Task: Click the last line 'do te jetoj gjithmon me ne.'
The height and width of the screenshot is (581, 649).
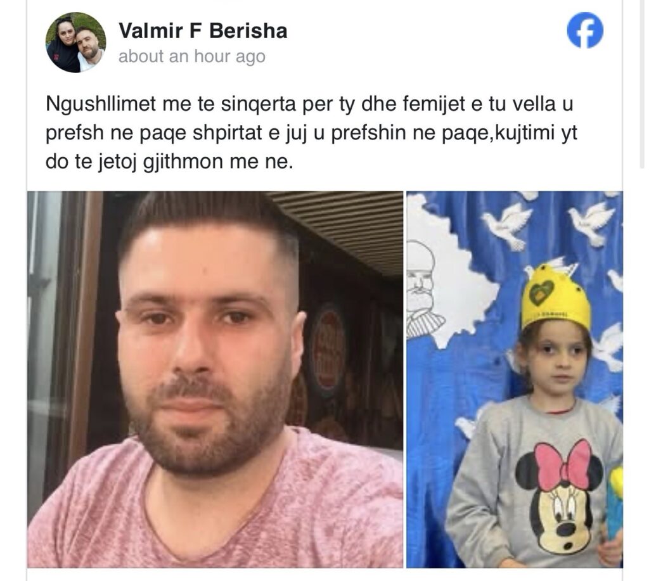Action: pyautogui.click(x=169, y=162)
